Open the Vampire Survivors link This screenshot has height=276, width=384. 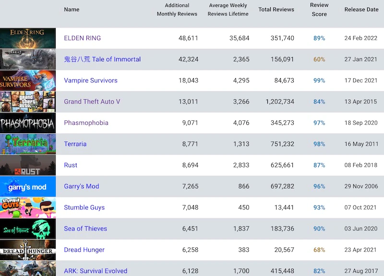(x=91, y=80)
